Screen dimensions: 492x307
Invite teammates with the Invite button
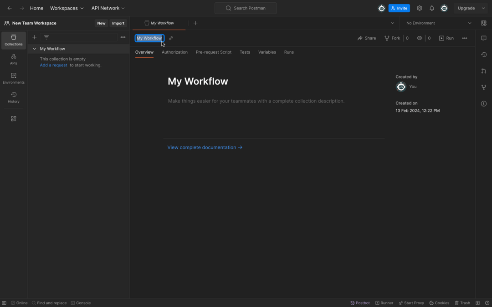coord(399,8)
